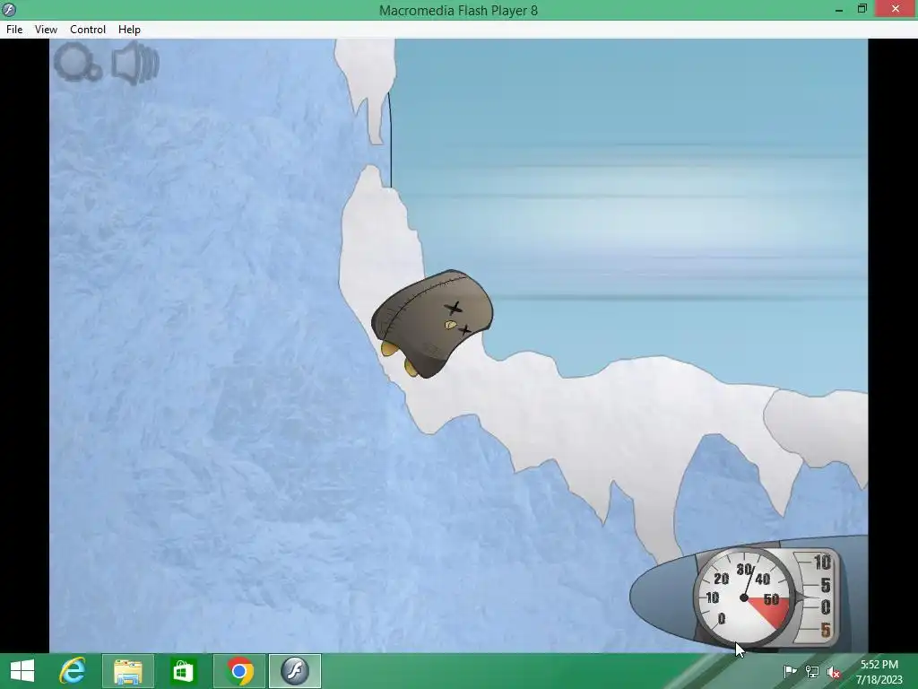
Task: Click the Flash Player title bar icon
Action: 9,10
